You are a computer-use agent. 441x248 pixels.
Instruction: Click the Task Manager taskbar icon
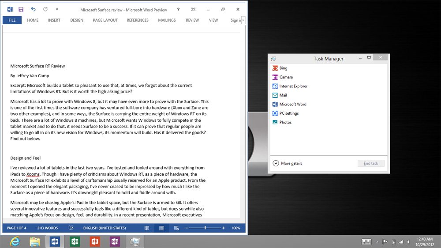click(x=135, y=241)
